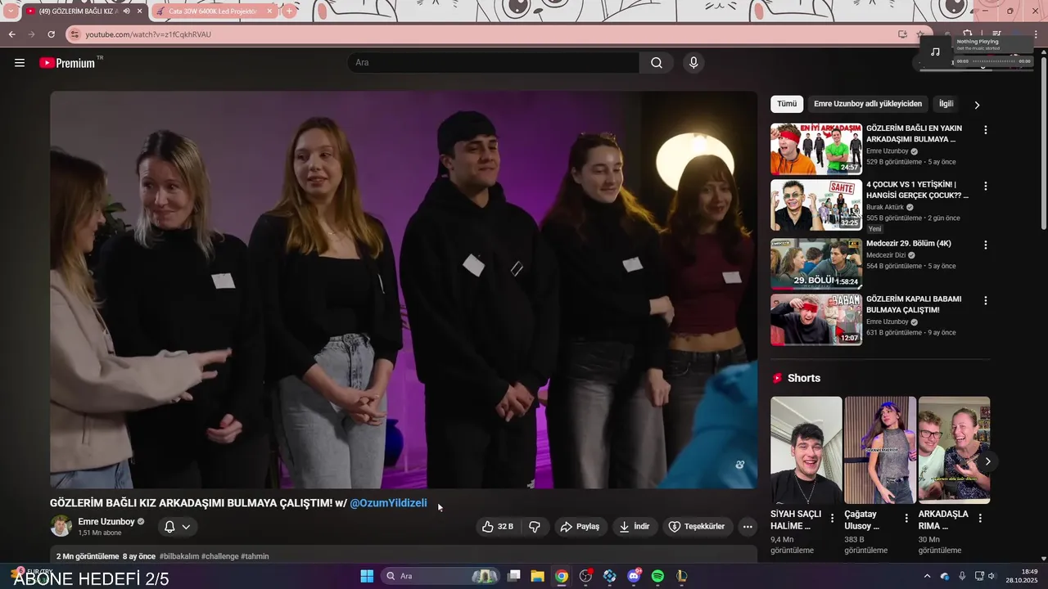1048x589 pixels.
Task: Open thumbnail of GÖZLERİM BAĞLI EN YAKIN ARKADAŞIMI video
Action: point(816,149)
